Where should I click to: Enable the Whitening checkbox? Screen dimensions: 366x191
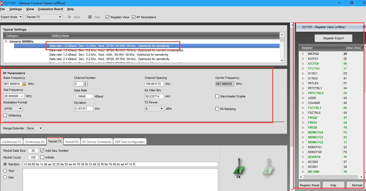point(5,115)
